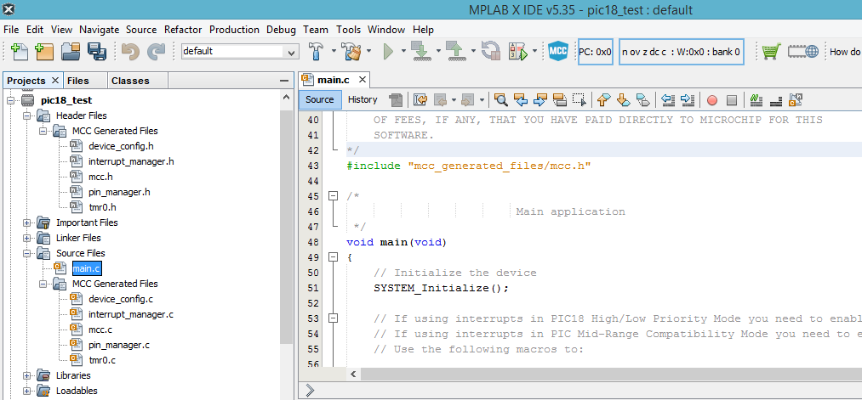
Task: Close the main.c editor tab
Action: coord(362,80)
